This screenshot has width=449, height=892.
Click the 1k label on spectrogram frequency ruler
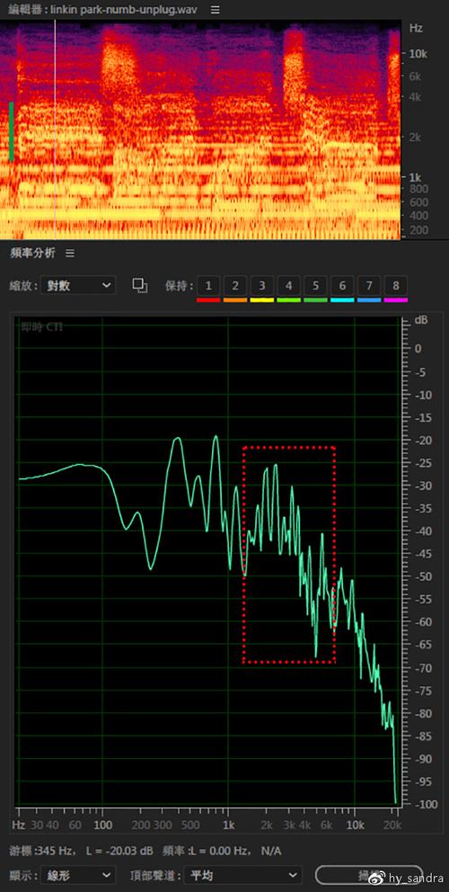pos(414,177)
